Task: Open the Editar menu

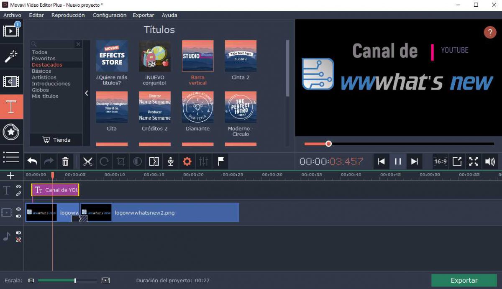Action: coord(36,15)
